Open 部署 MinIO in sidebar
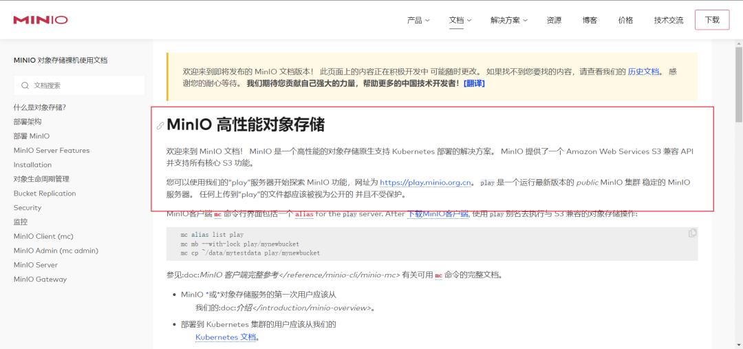Screen dimensions: 743x349 click(x=32, y=136)
